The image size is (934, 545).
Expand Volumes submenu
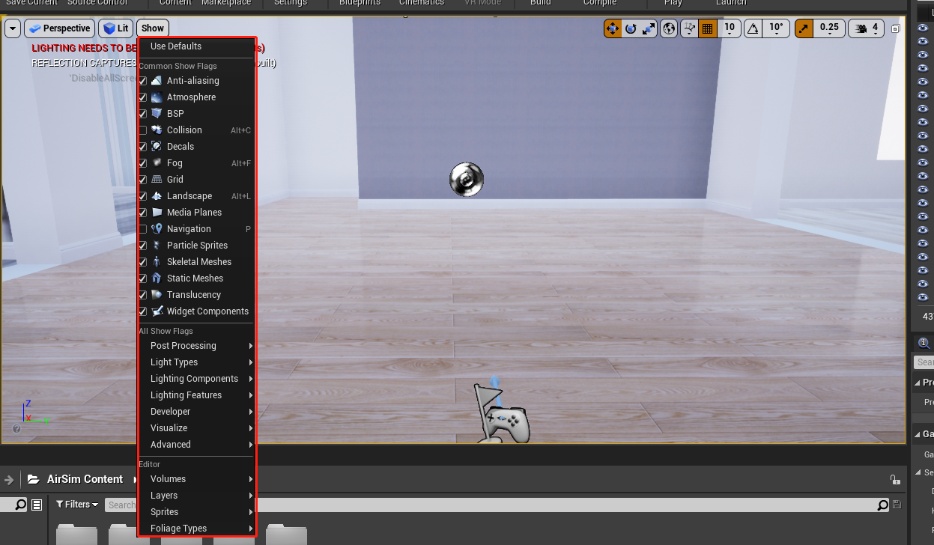[196, 479]
